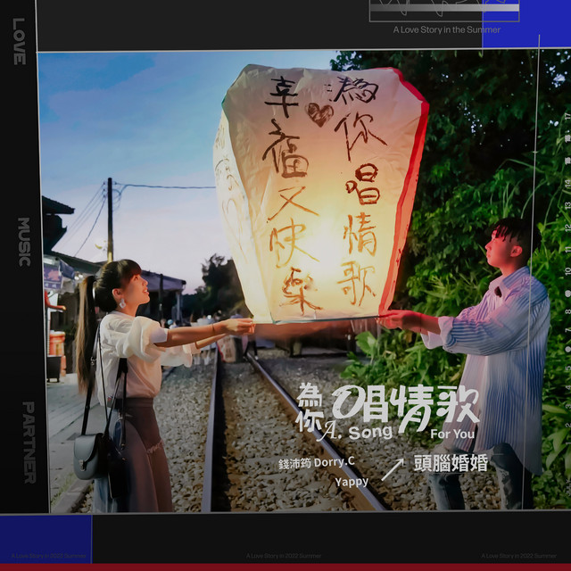The height and width of the screenshot is (571, 571).
Task: Click the handwritten "幸福又快樂" on the lantern
Action: pos(292,194)
